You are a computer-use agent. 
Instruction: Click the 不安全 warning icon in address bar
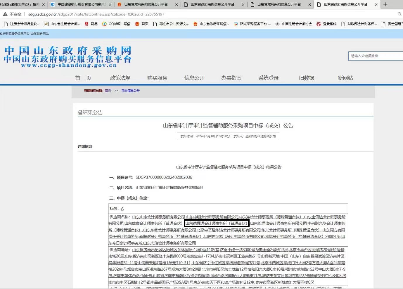(x=5, y=14)
